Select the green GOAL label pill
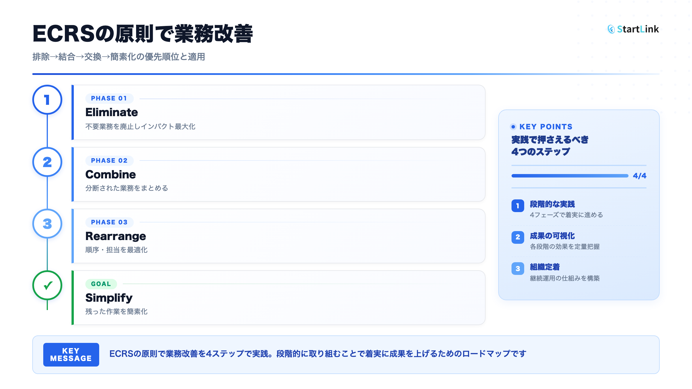The image size is (692, 389). click(x=101, y=284)
